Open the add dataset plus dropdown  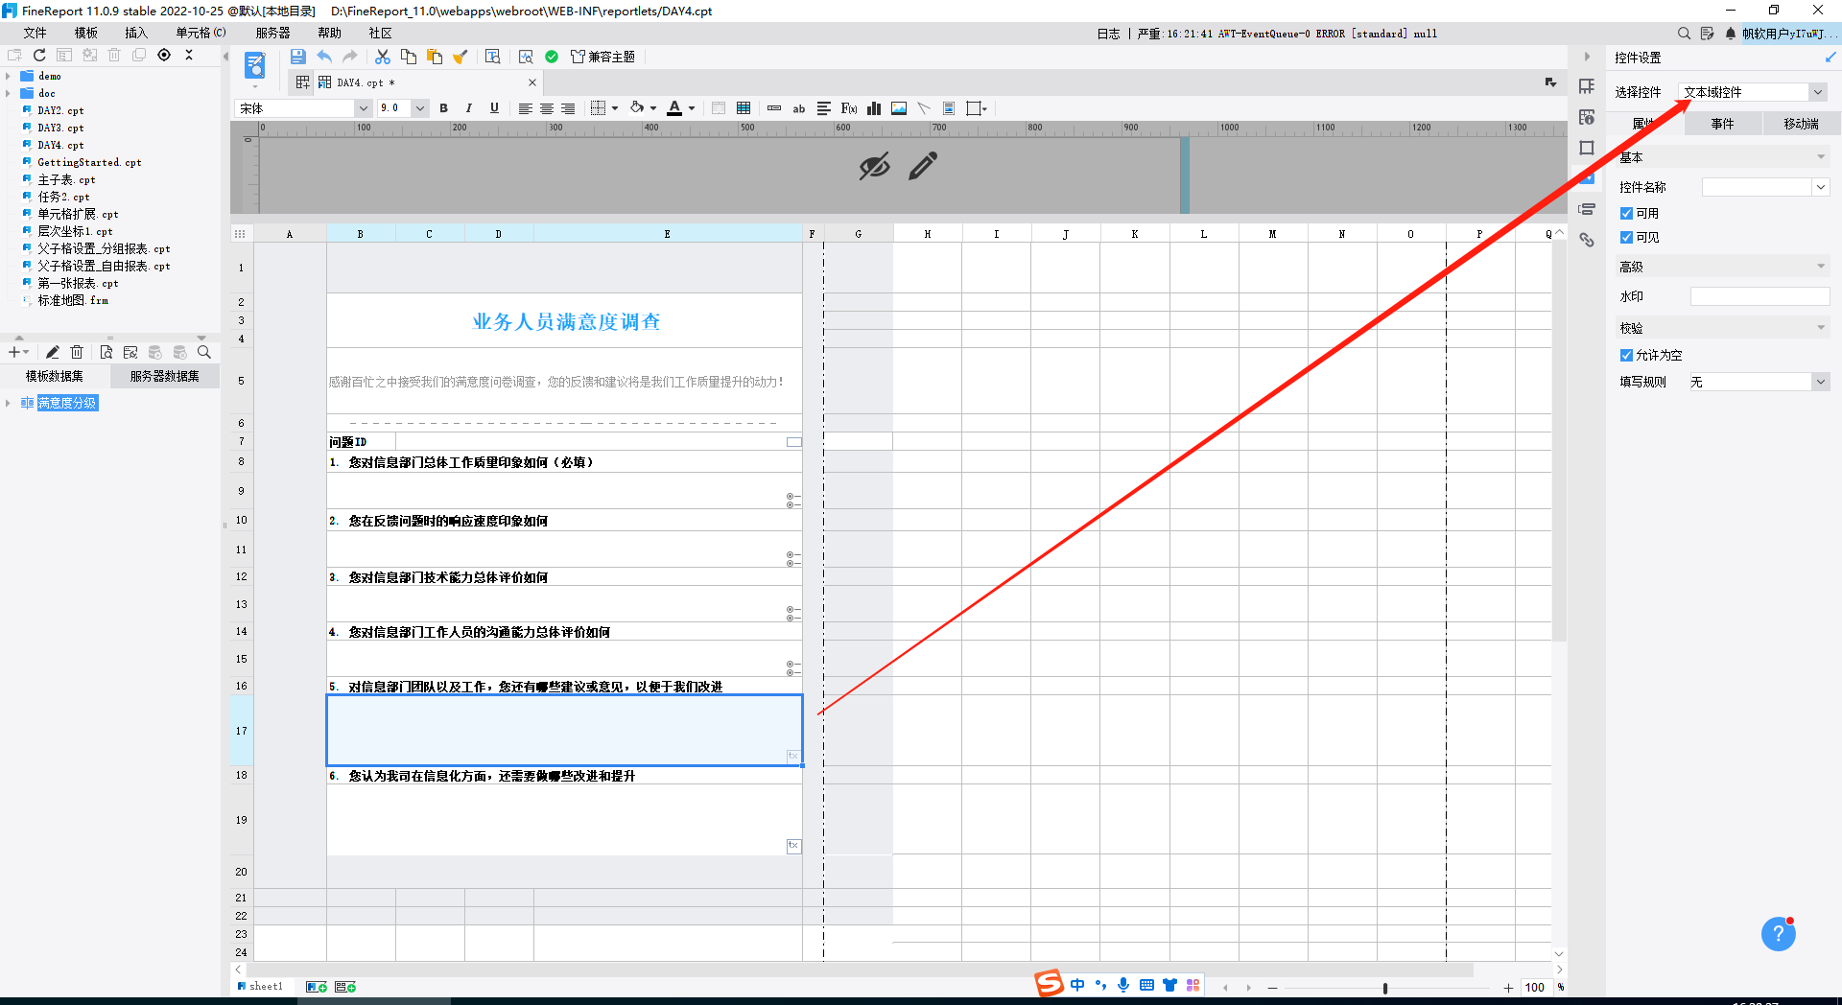pyautogui.click(x=18, y=352)
